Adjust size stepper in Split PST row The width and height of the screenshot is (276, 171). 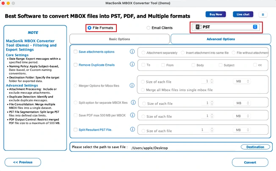click(x=212, y=130)
